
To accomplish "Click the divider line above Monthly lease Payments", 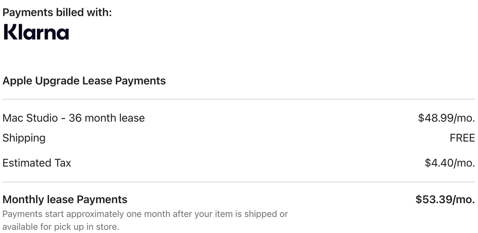I will tap(239, 182).
